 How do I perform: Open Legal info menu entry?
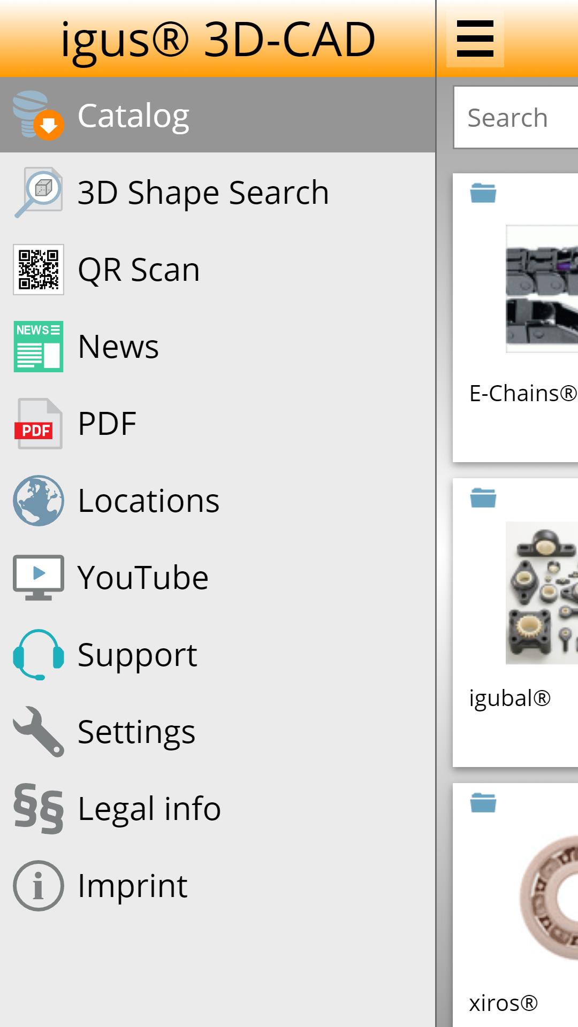pyautogui.click(x=217, y=809)
